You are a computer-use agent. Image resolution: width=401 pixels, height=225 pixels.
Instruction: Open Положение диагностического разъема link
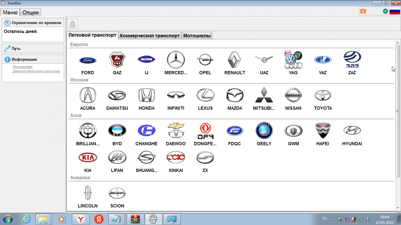click(36, 69)
